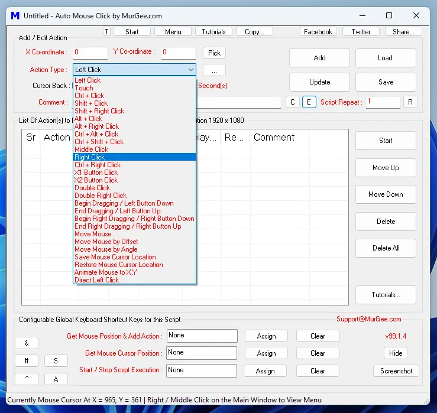Open the top toolbar Tutorials button
The width and height of the screenshot is (437, 413).
(213, 32)
